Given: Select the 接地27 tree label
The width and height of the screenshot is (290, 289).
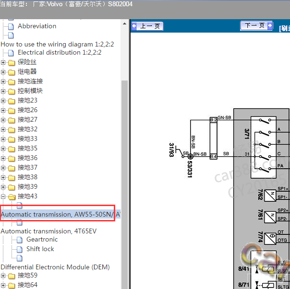Looking at the screenshot, I should pos(27,120).
